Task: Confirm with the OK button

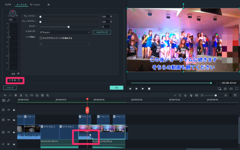Action: (x=117, y=88)
